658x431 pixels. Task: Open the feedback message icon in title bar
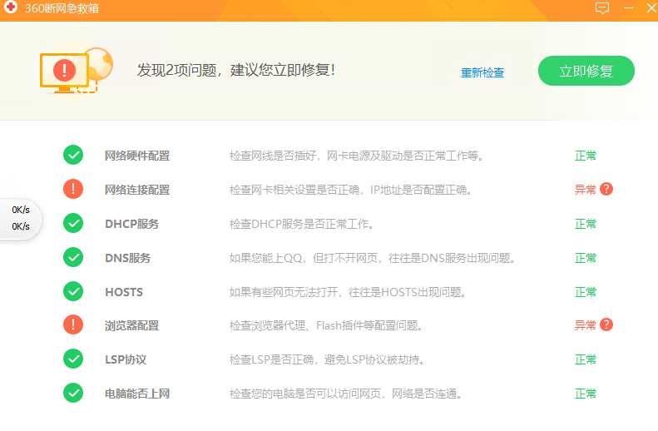602,8
